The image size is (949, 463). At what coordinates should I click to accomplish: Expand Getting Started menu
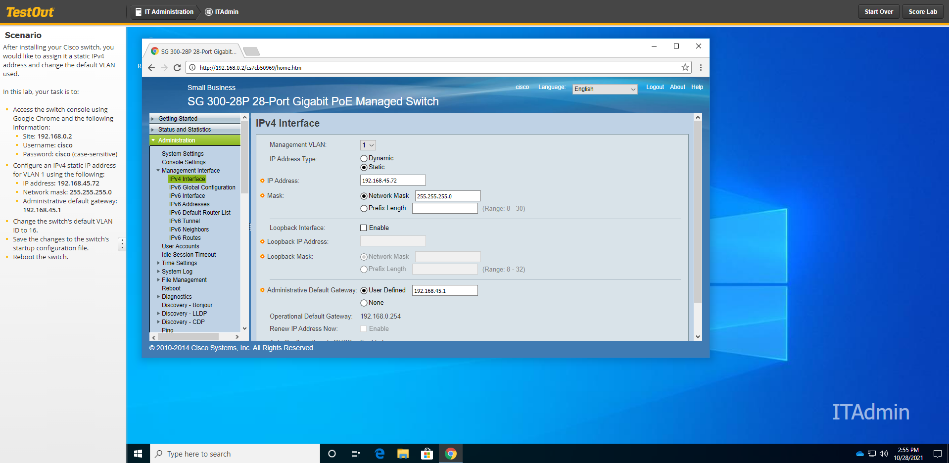(195, 119)
